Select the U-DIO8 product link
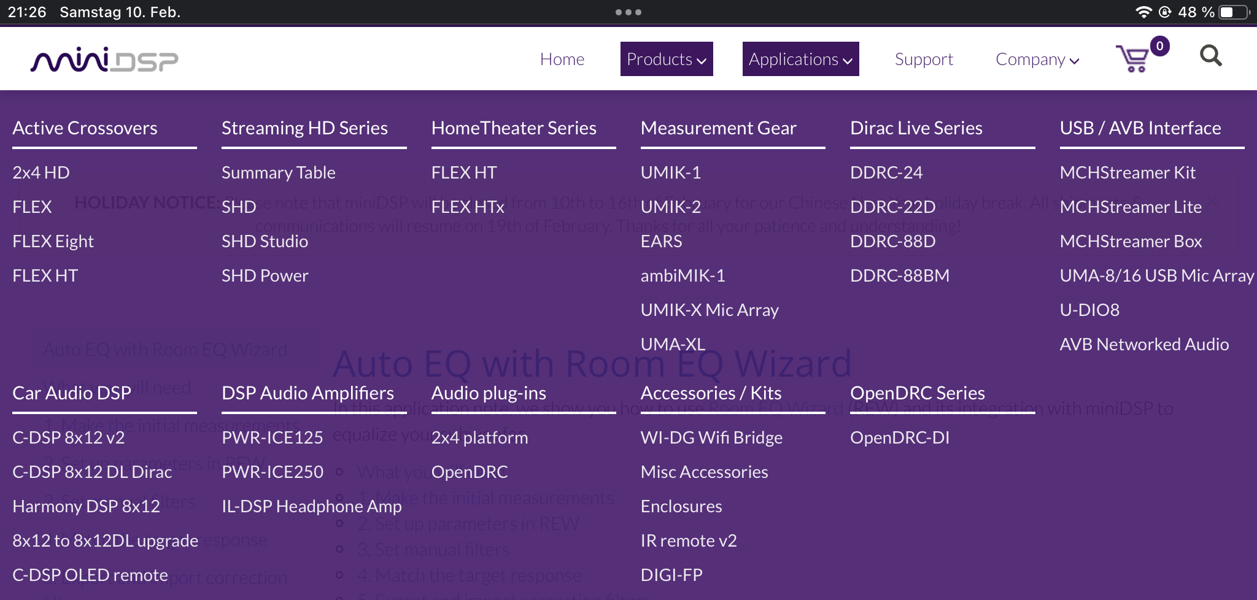This screenshot has height=600, width=1257. pyautogui.click(x=1089, y=310)
